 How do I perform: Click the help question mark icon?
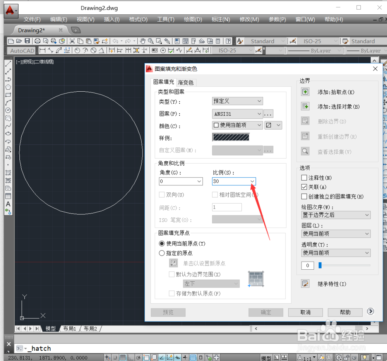229,41
